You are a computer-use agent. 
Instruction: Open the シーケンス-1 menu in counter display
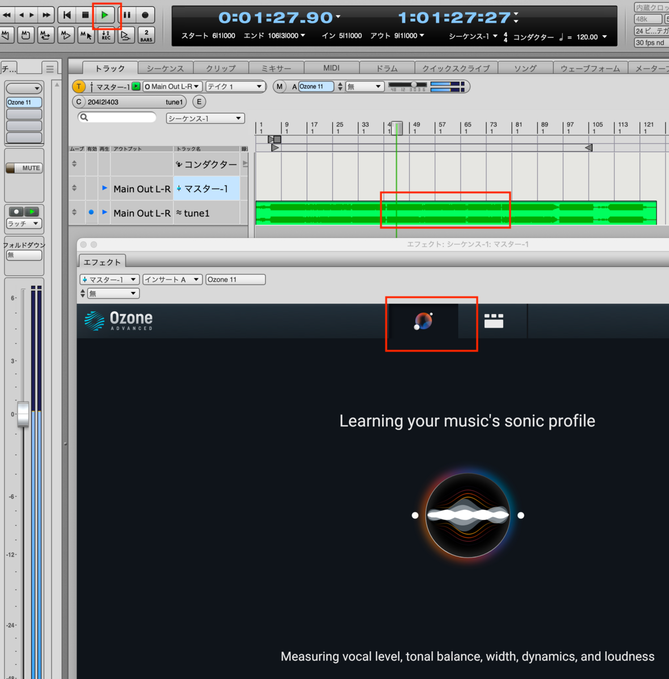coord(473,36)
